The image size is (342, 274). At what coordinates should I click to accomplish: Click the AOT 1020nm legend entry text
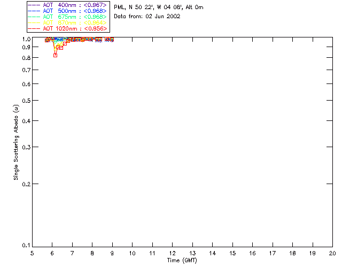[x=75, y=28]
